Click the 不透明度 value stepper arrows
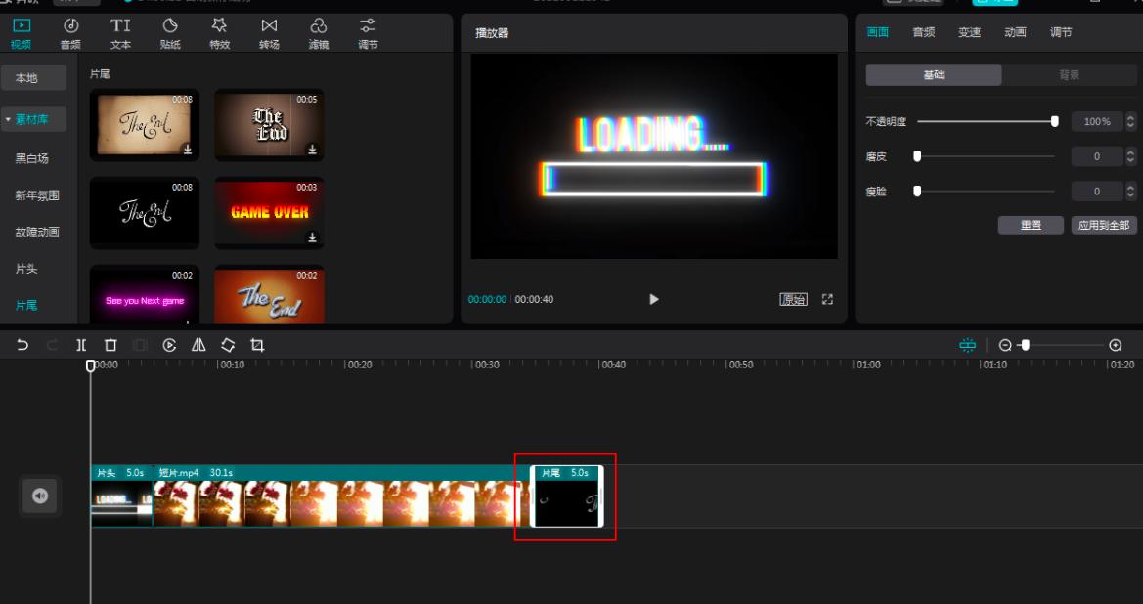Viewport: 1143px width, 604px height. coord(1131,122)
